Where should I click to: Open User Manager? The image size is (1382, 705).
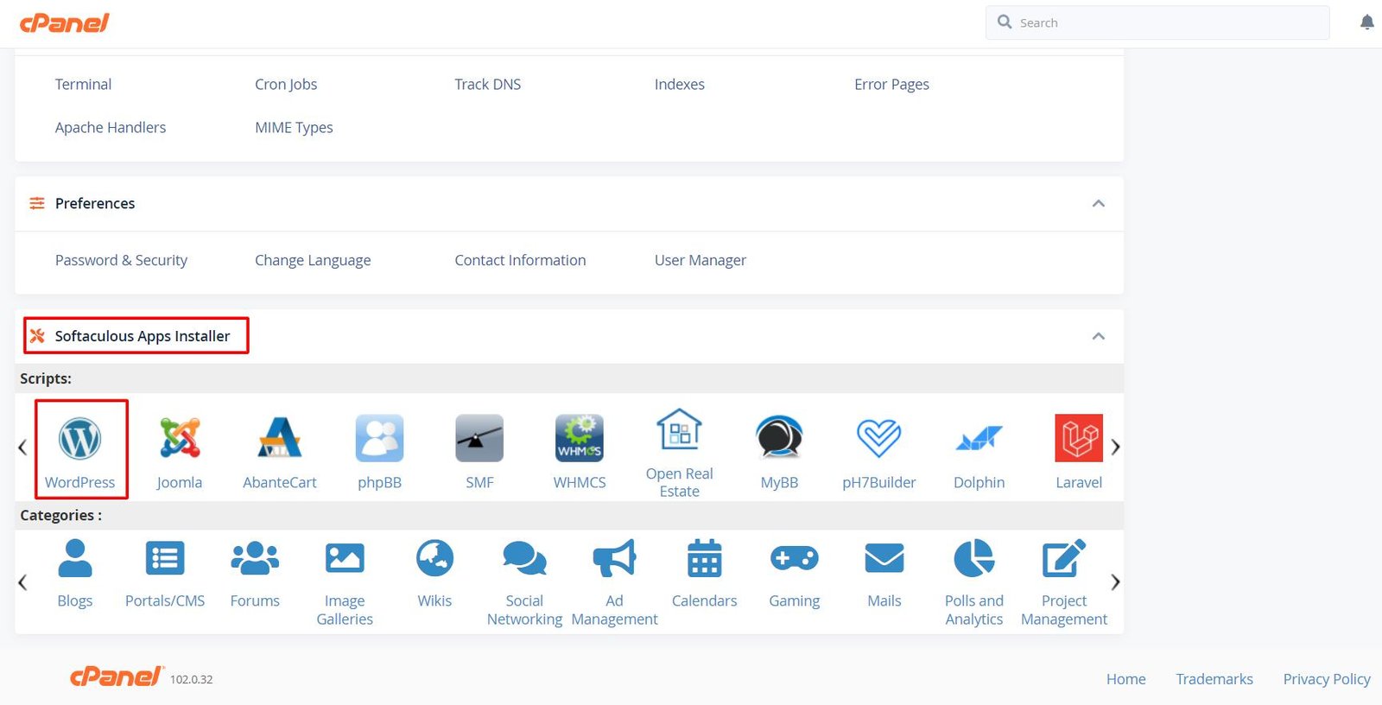point(701,261)
